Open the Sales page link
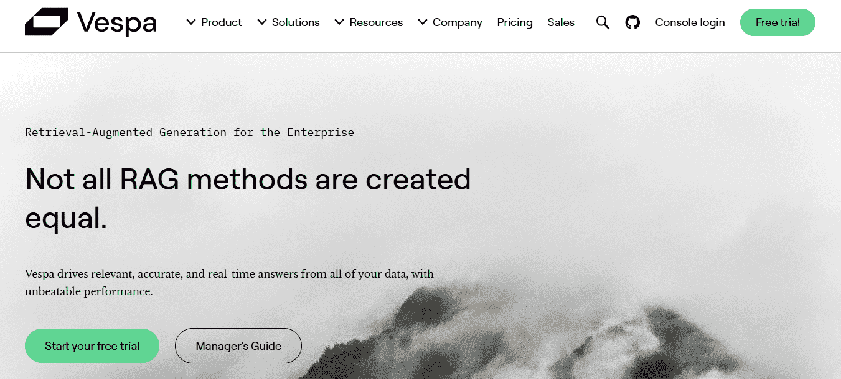 click(x=561, y=22)
